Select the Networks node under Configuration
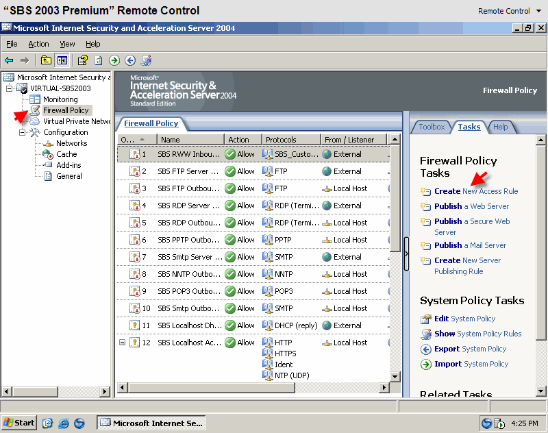The image size is (548, 433). pyautogui.click(x=72, y=143)
